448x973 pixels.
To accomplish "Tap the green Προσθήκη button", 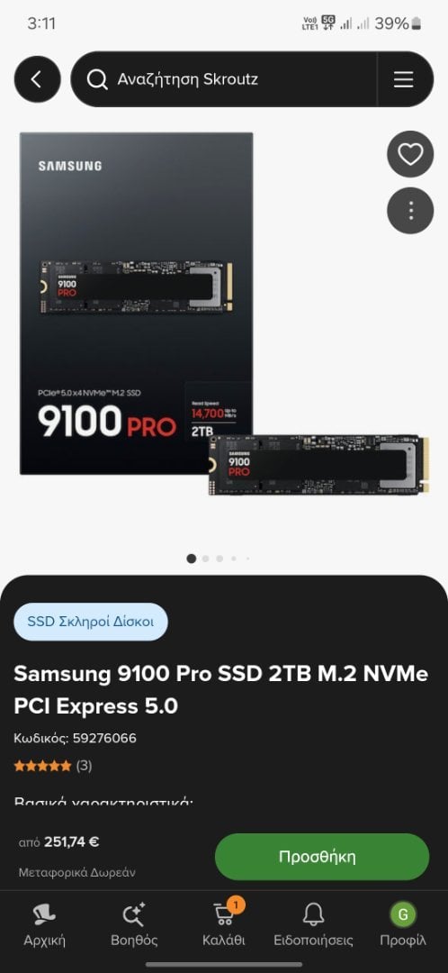I will (x=321, y=857).
